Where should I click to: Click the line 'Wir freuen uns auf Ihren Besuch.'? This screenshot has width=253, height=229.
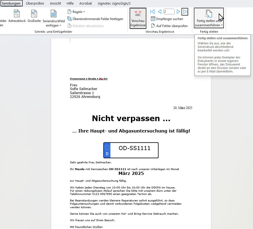(92, 220)
